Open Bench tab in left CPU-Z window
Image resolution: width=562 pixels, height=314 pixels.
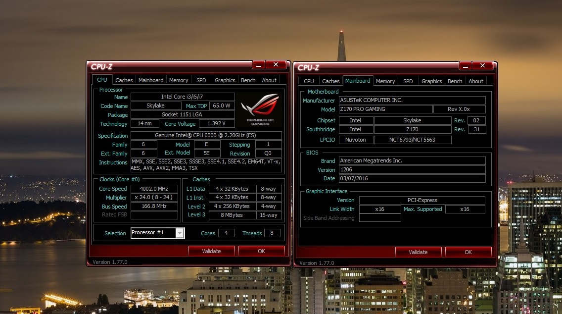click(248, 80)
